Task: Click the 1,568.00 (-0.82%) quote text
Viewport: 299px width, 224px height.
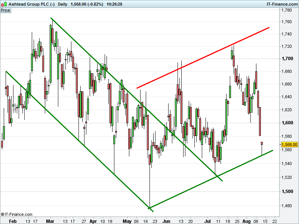Action: [x=87, y=4]
